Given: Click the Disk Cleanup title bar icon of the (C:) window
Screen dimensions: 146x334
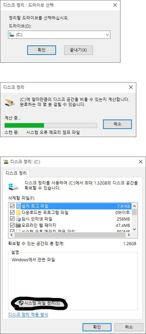Looking at the screenshot, I should [6, 162].
